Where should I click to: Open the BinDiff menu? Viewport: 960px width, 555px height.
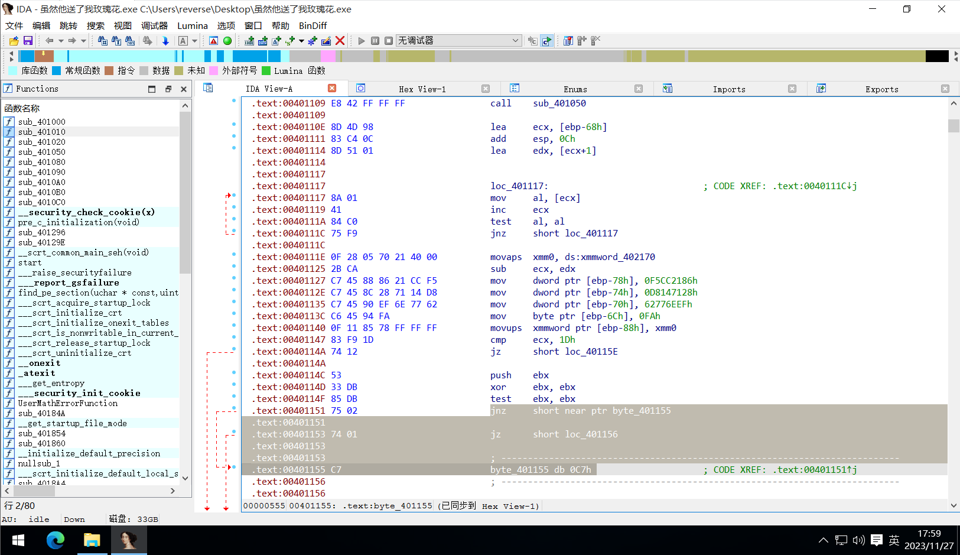coord(313,25)
